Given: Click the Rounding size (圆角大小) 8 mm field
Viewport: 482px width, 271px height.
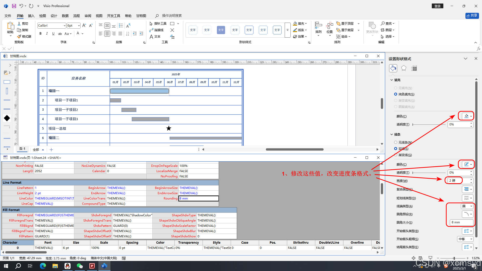Looking at the screenshot, I should (x=461, y=222).
